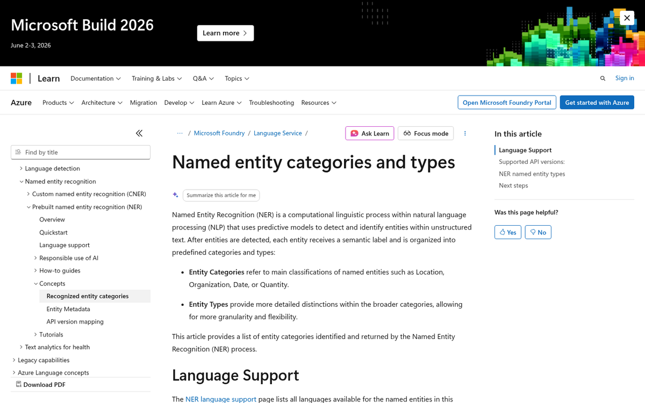Click Get started with Azure button

pyautogui.click(x=597, y=103)
